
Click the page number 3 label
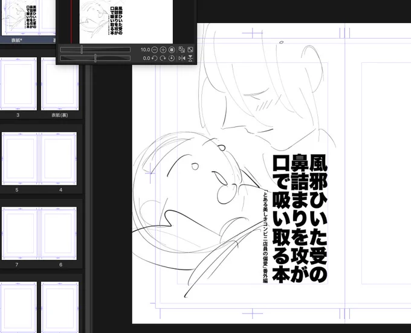pos(18,115)
